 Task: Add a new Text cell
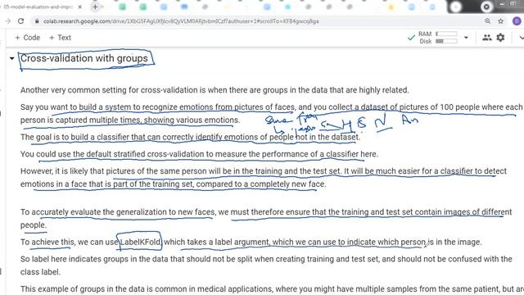60,38
